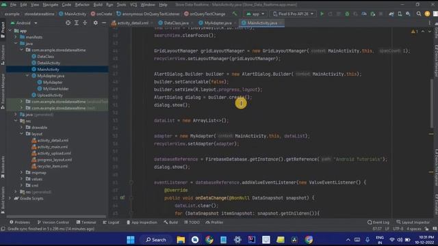The image size is (438, 246).
Task: Open the Project tool window side tab
Action: 3,30
